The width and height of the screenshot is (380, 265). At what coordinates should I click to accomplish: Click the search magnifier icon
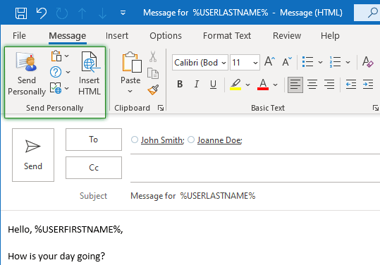pos(372,13)
